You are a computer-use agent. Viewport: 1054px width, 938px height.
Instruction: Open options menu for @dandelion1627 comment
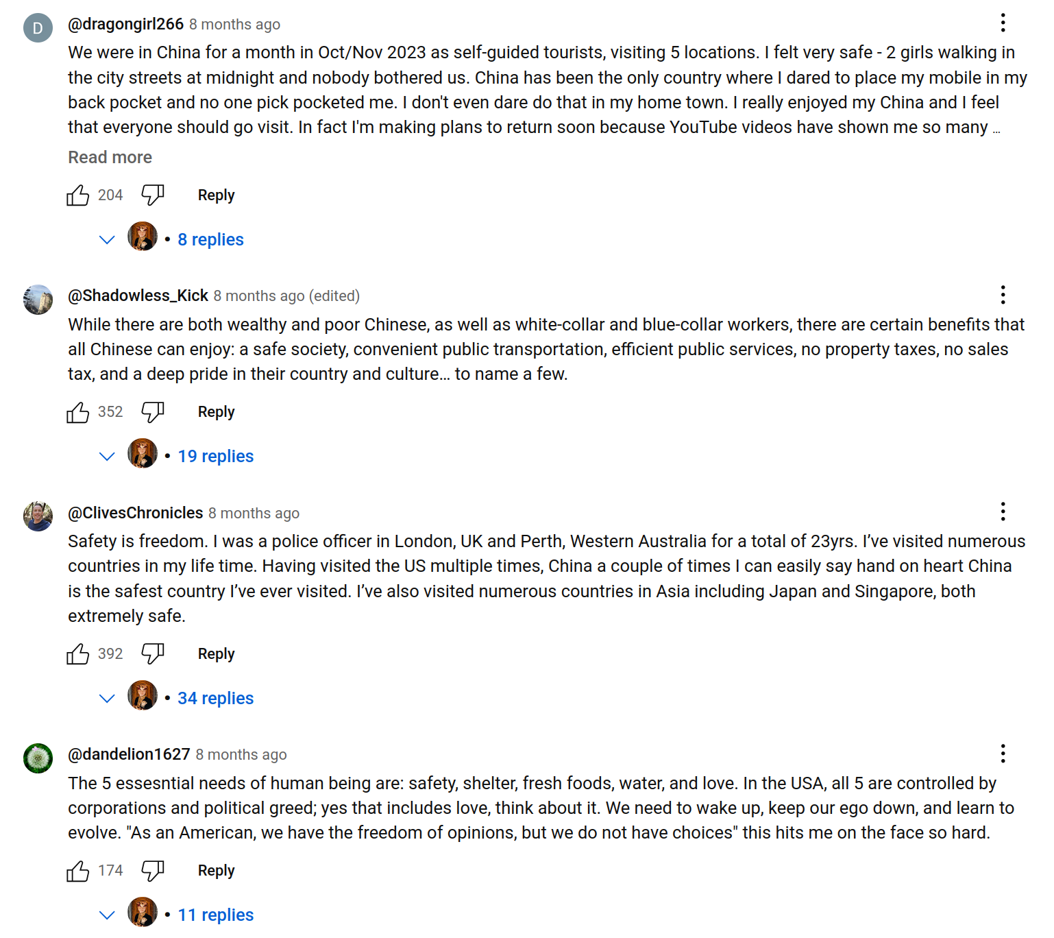pos(1003,754)
